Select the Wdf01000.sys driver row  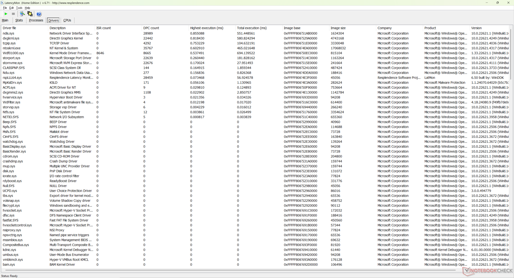[x=13, y=53]
